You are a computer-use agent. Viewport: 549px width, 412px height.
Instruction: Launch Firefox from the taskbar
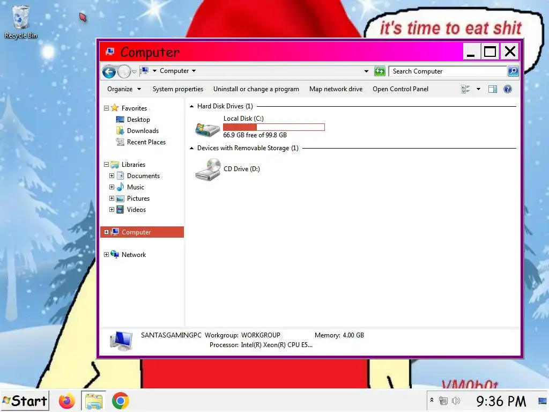(66, 401)
